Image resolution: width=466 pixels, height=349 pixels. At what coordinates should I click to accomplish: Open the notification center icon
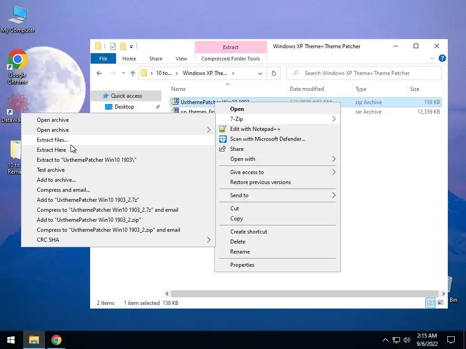(x=451, y=340)
